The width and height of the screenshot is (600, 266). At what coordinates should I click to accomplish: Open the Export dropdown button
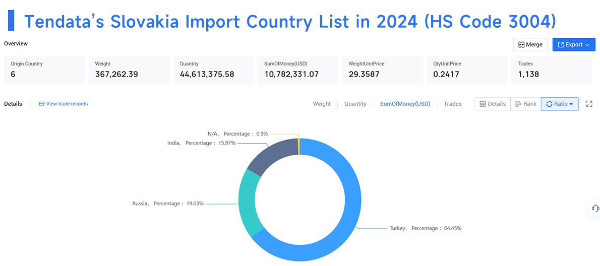click(574, 45)
